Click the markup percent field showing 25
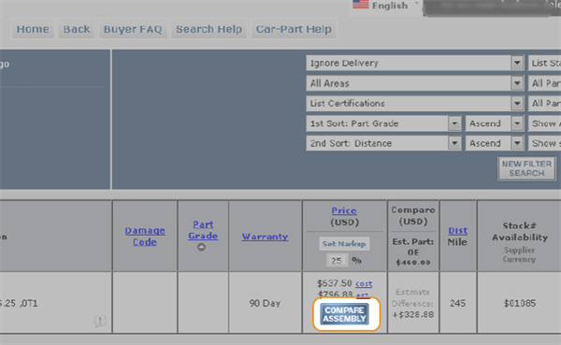The height and width of the screenshot is (345, 561). click(x=337, y=260)
